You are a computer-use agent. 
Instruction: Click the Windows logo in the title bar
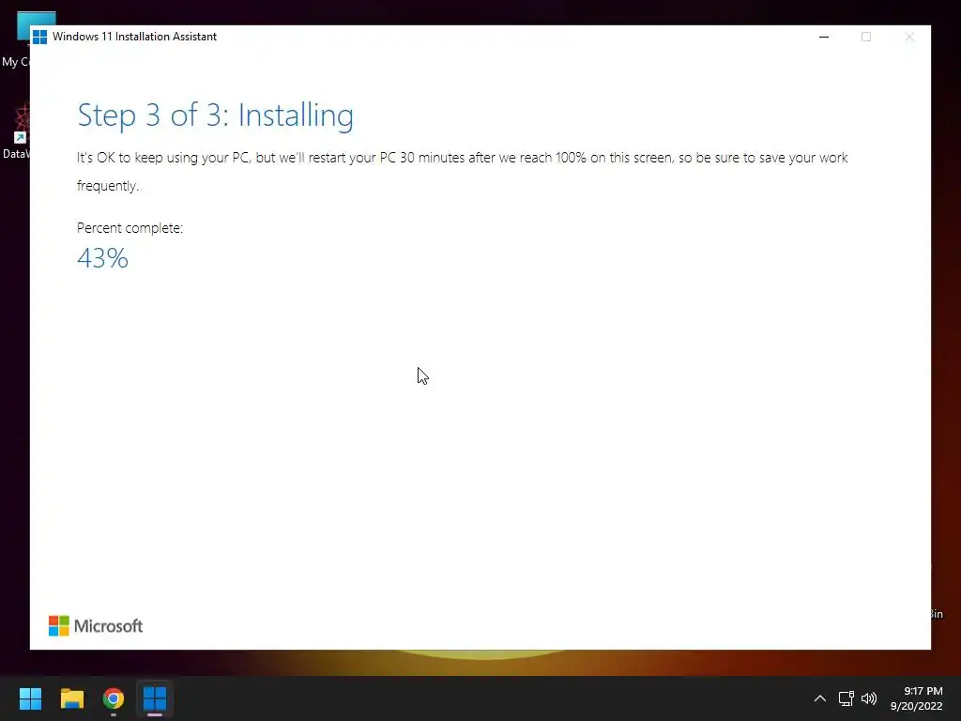click(39, 37)
